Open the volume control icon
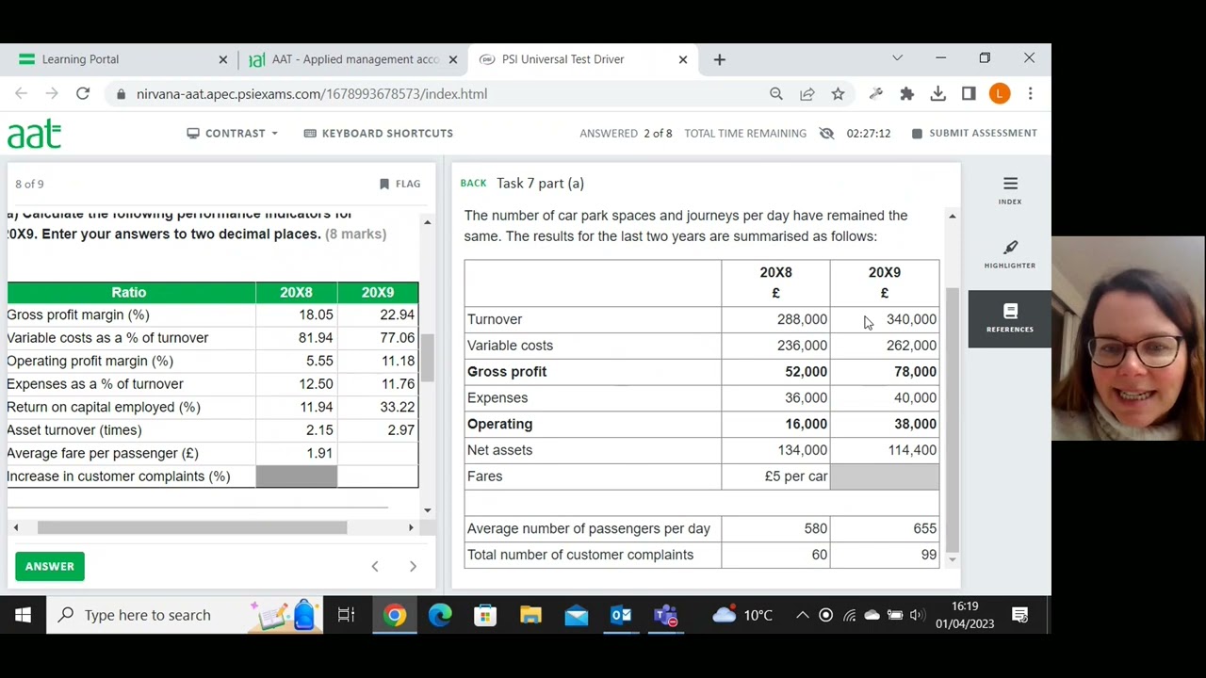 click(x=917, y=615)
